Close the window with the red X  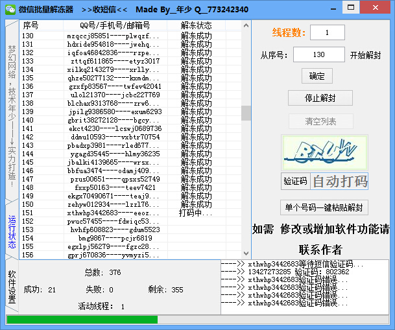coord(375,7)
